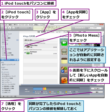This screenshot has width=110, height=112.
Task: Open the クラシック音楽 playlist
Action: click(8, 78)
